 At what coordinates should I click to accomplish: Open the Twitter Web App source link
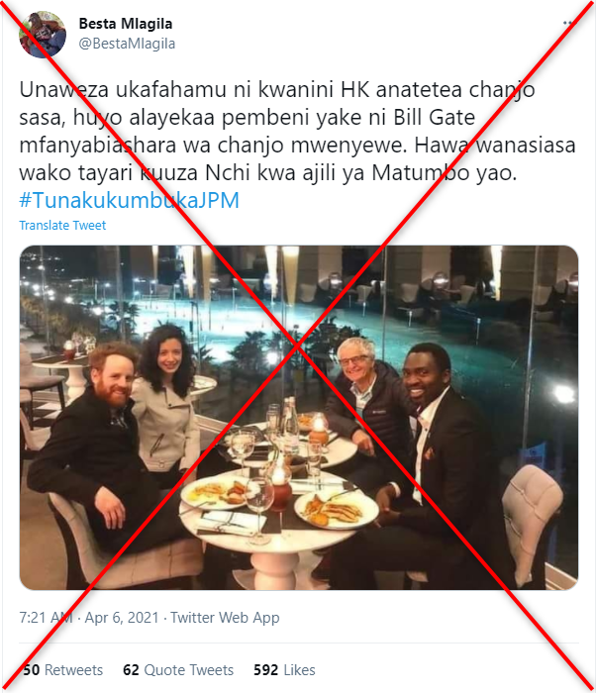(x=225, y=618)
